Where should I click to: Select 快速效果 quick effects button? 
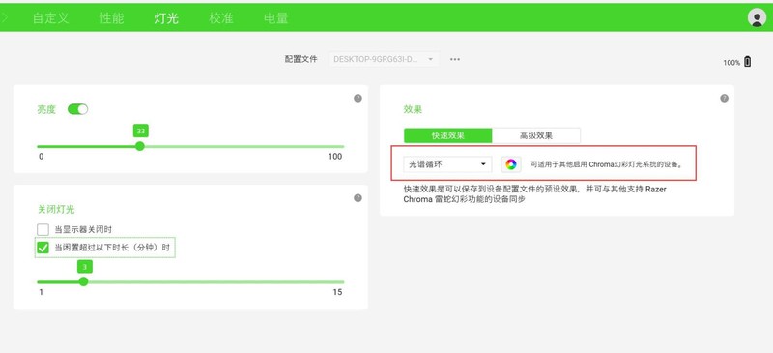tap(448, 135)
